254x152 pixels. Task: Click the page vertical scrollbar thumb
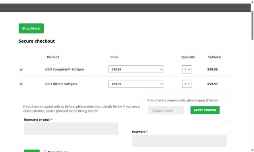(252, 25)
